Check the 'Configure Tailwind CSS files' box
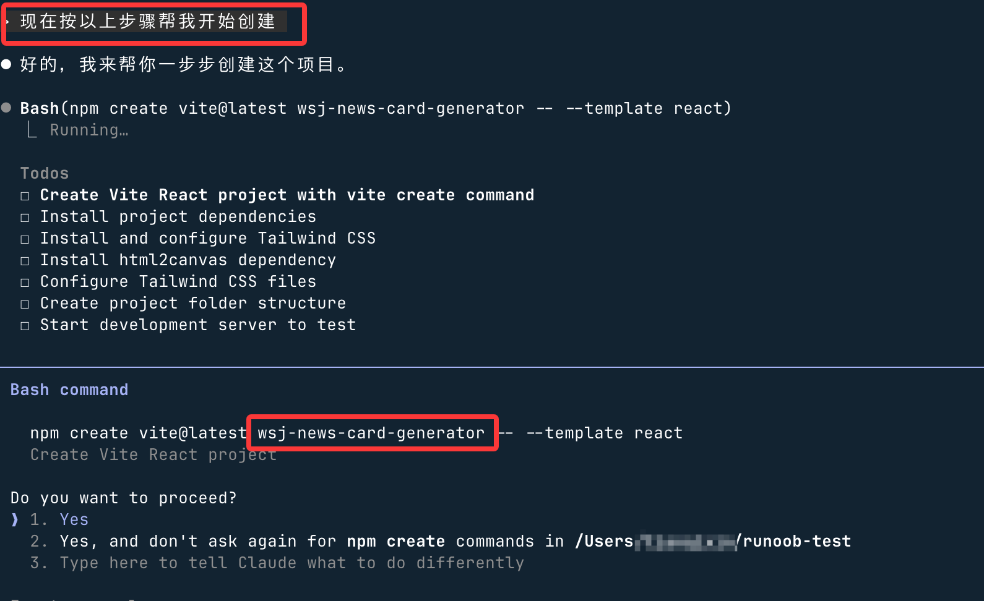Viewport: 984px width, 601px height. coord(25,283)
